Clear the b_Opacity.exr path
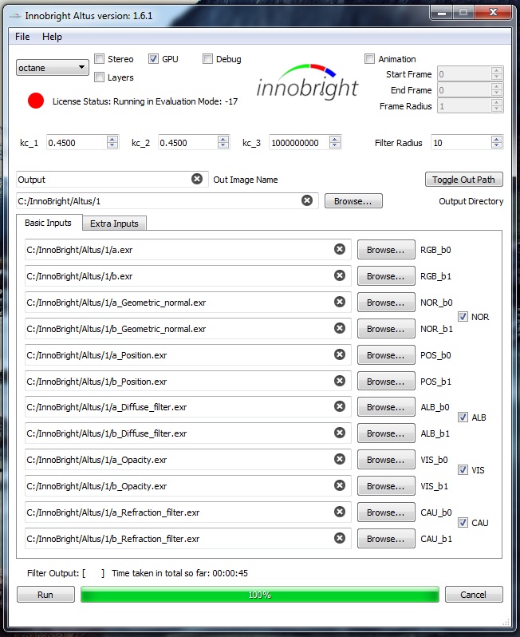 [x=340, y=485]
